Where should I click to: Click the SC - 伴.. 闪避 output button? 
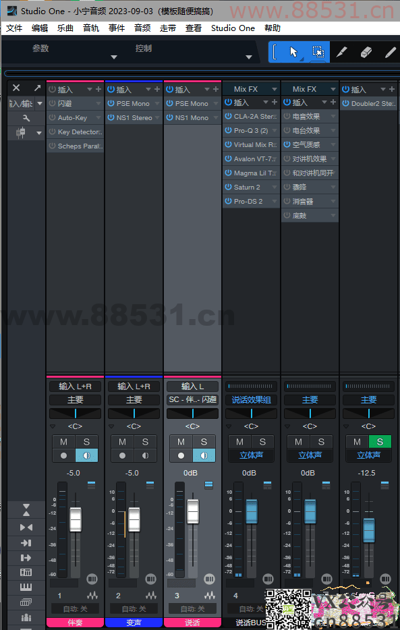pos(192,400)
